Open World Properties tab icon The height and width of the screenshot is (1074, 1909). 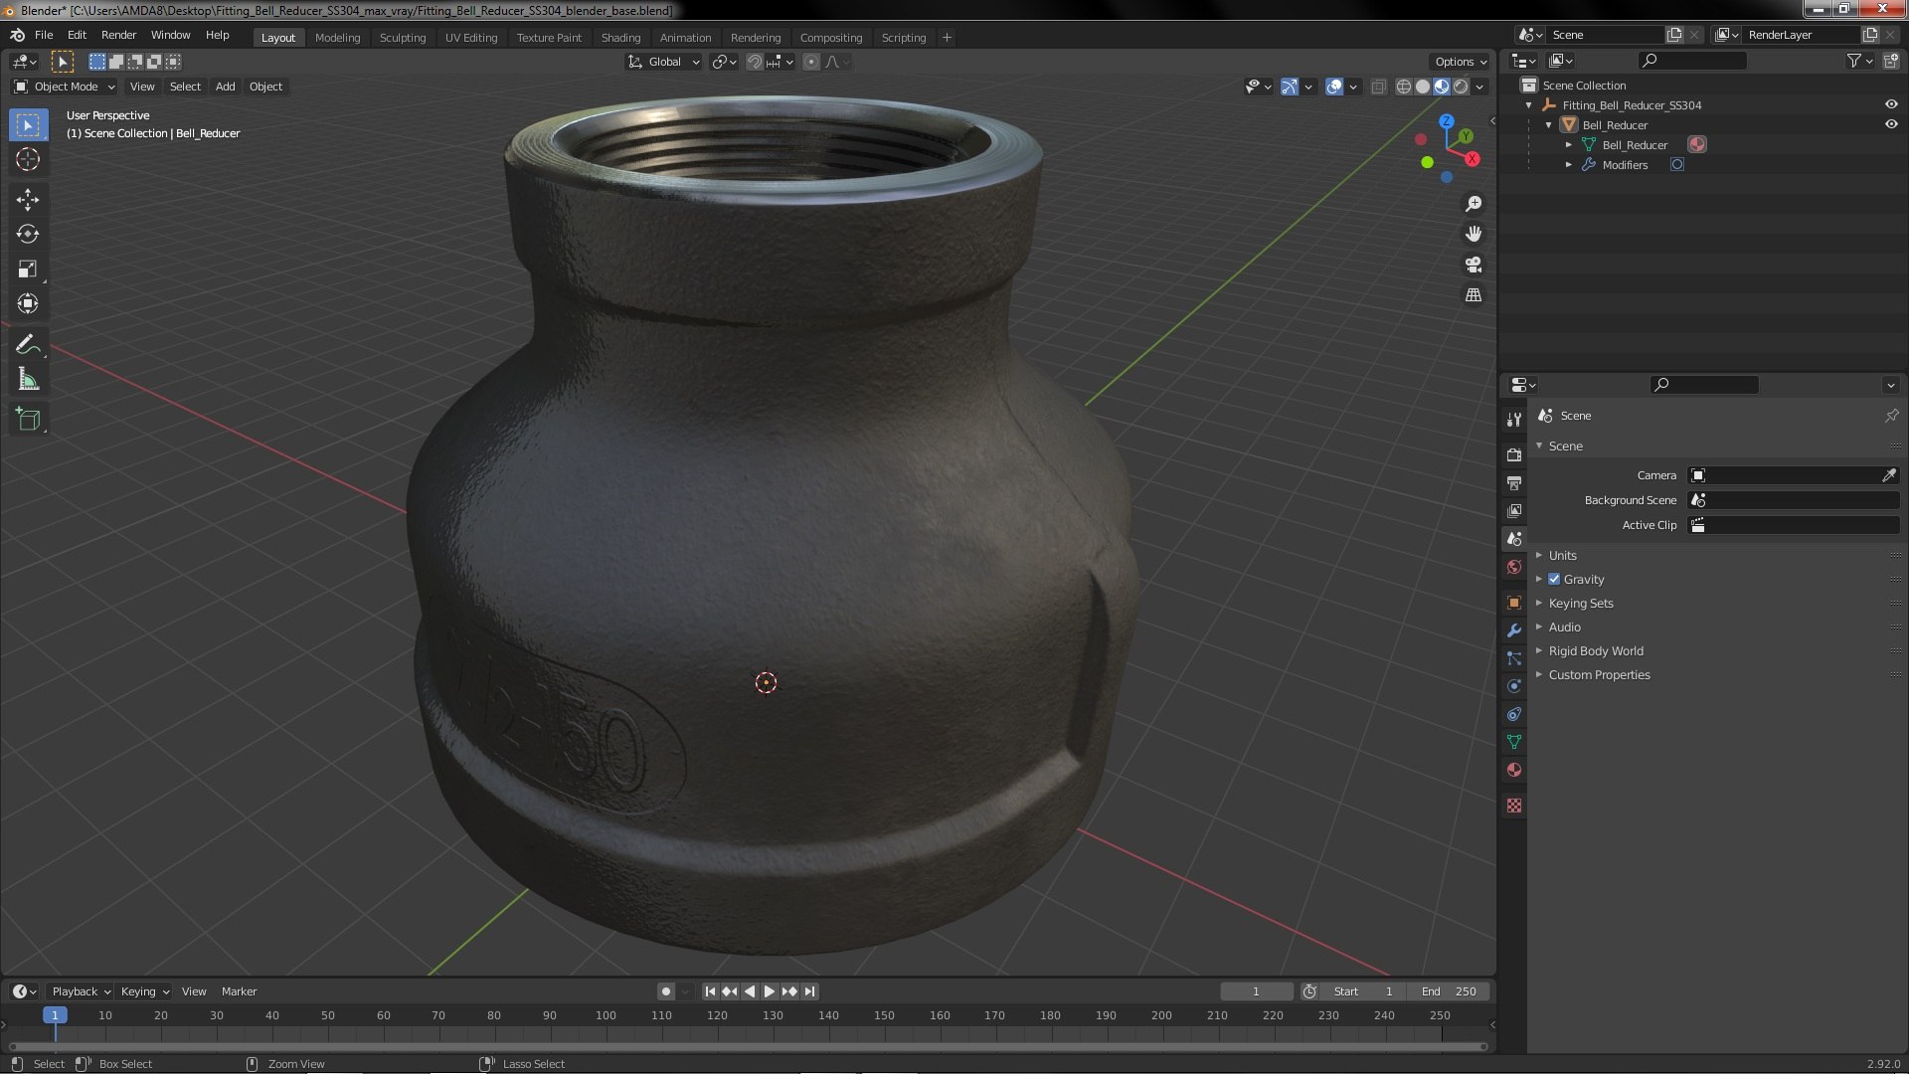coord(1514,567)
